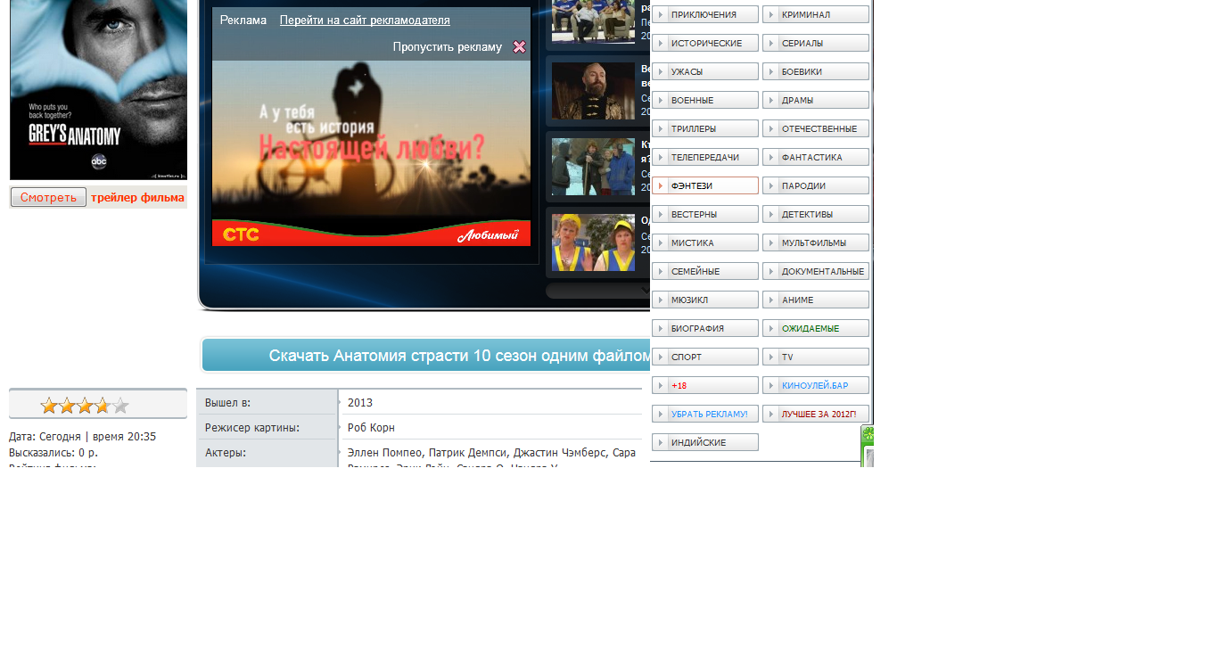Open the highlighted 'Фэнтези' genre
Viewport: 1218px width, 649px height.
coord(705,186)
